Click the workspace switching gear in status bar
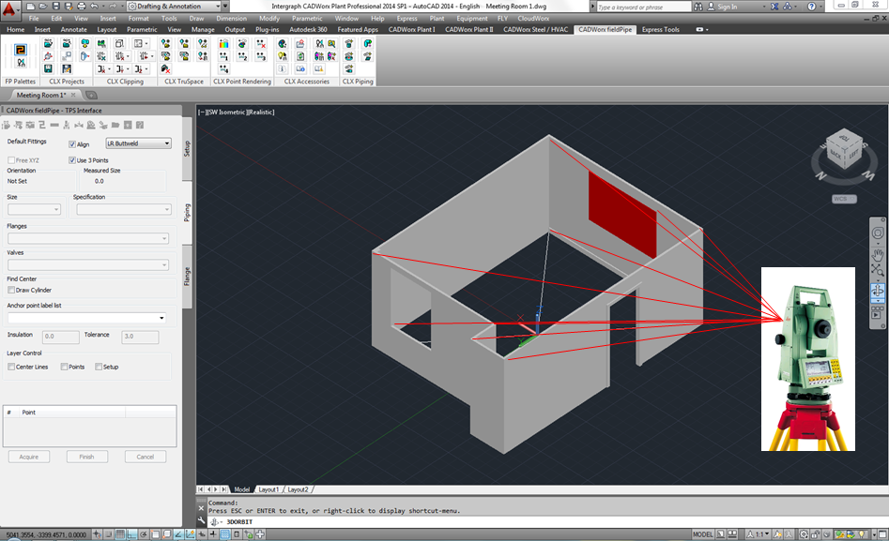Screen dimensions: 889x541 [804, 534]
